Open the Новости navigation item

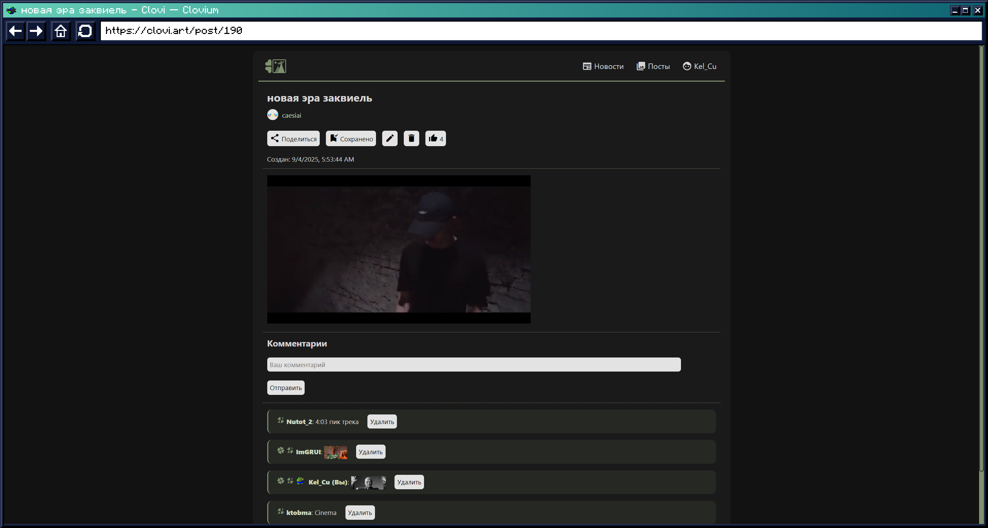(x=603, y=66)
